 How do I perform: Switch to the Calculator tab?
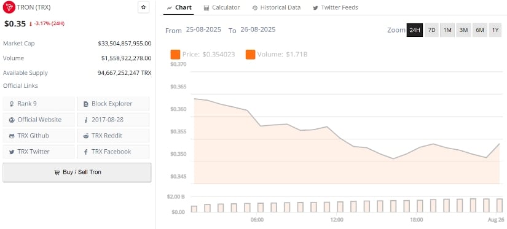pos(222,7)
